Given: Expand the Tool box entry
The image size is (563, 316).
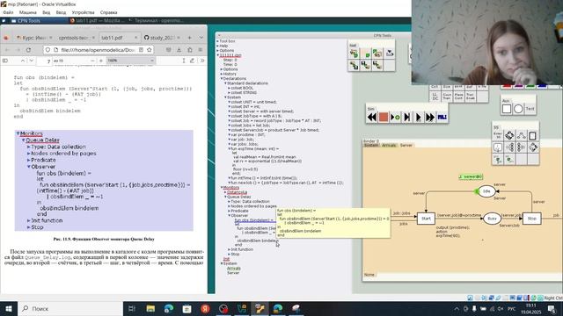Looking at the screenshot, I should pos(218,41).
